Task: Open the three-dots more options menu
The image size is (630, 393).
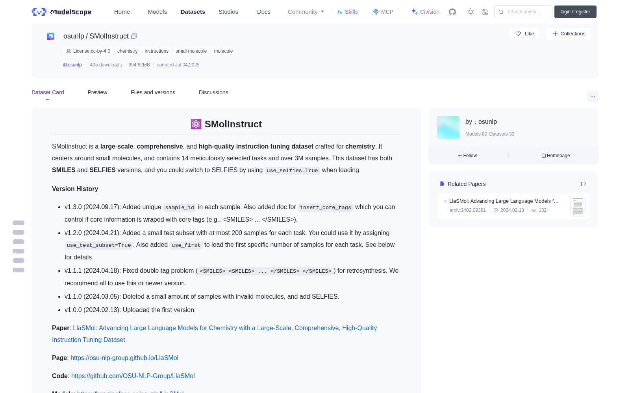Action: click(593, 96)
